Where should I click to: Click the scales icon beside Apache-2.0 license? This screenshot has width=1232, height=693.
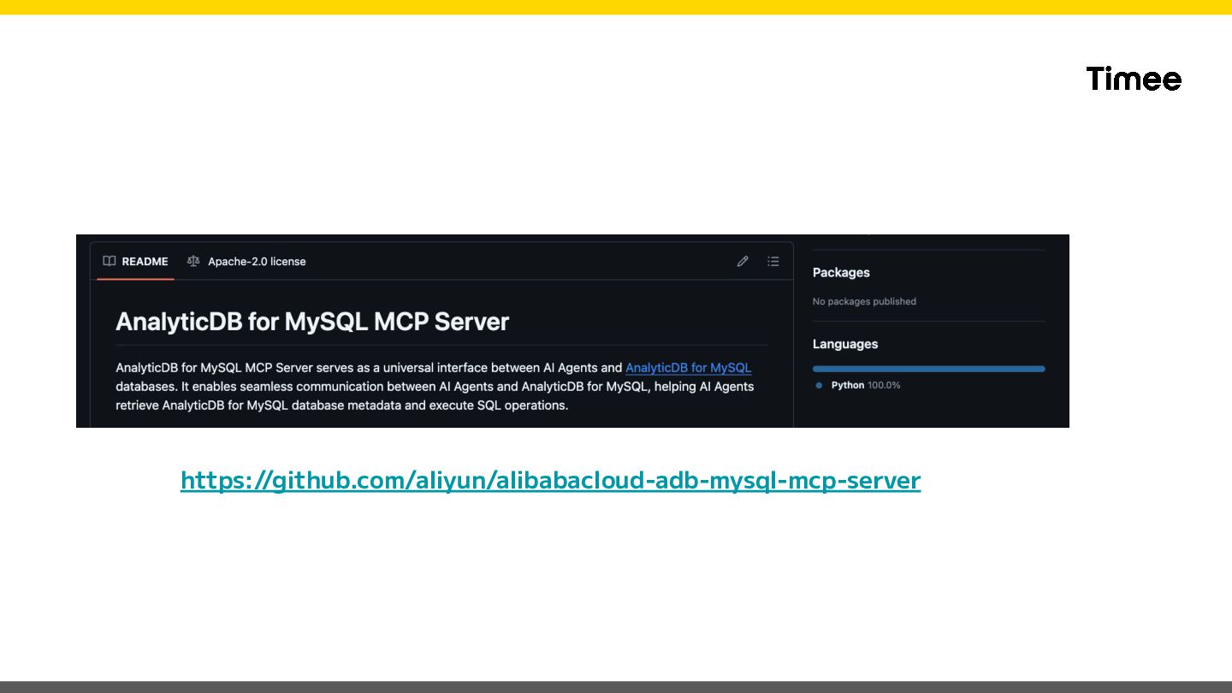[x=193, y=262]
